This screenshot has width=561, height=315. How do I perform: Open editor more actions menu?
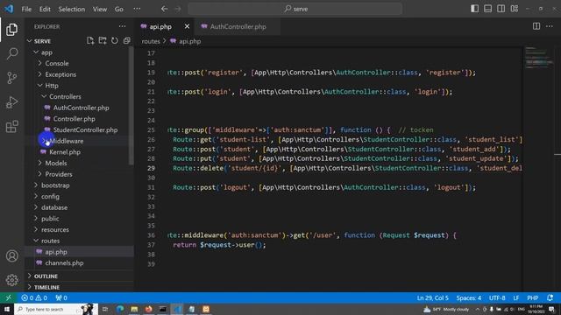click(550, 26)
